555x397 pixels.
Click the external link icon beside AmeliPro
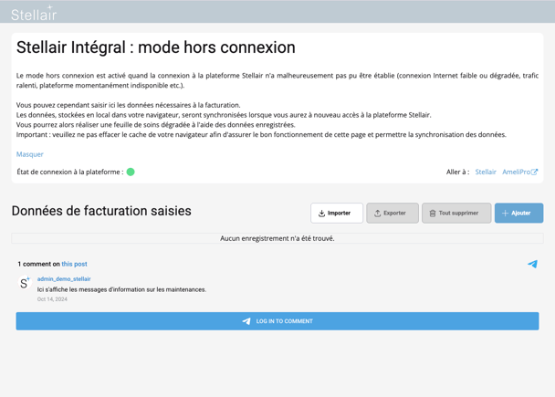[x=535, y=172]
